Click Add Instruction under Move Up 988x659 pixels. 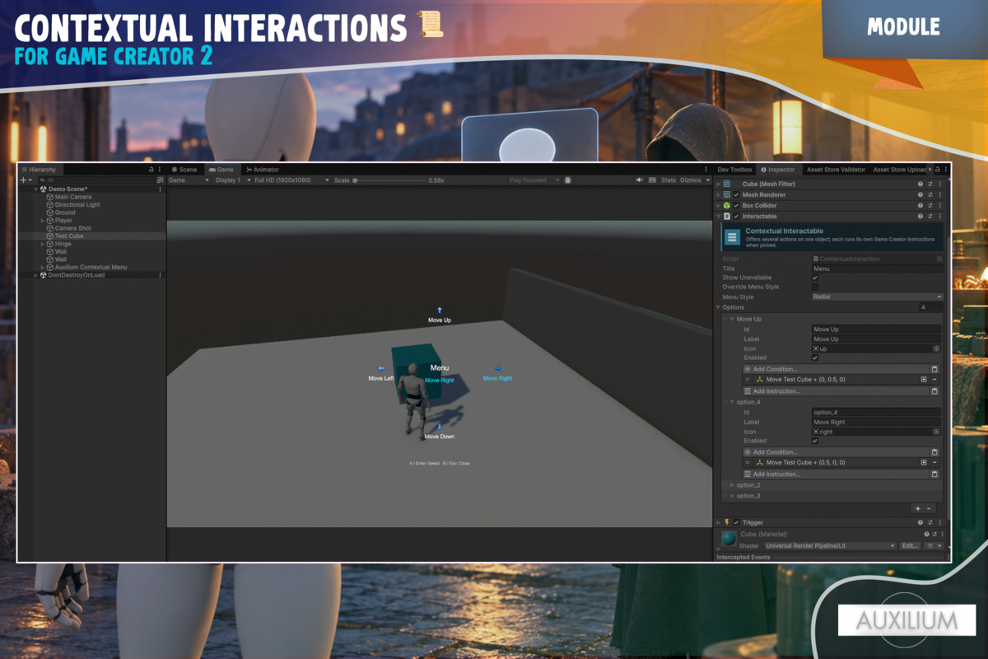click(836, 391)
